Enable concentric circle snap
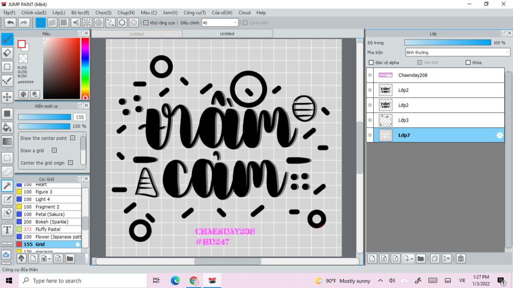This screenshot has height=288, width=513. point(99,22)
